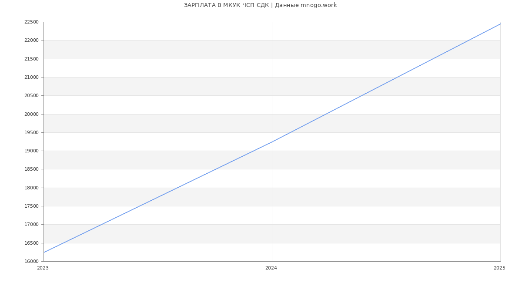
Task: Select the line's end point at 2025
Action: point(500,24)
